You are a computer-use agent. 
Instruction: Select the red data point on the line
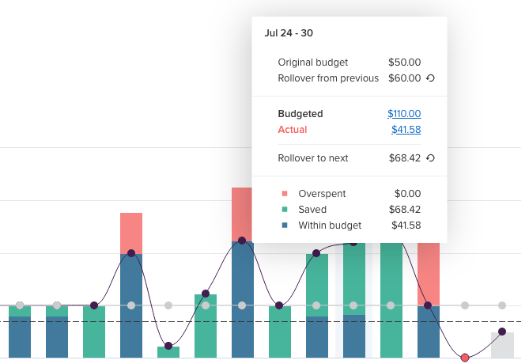tap(465, 358)
